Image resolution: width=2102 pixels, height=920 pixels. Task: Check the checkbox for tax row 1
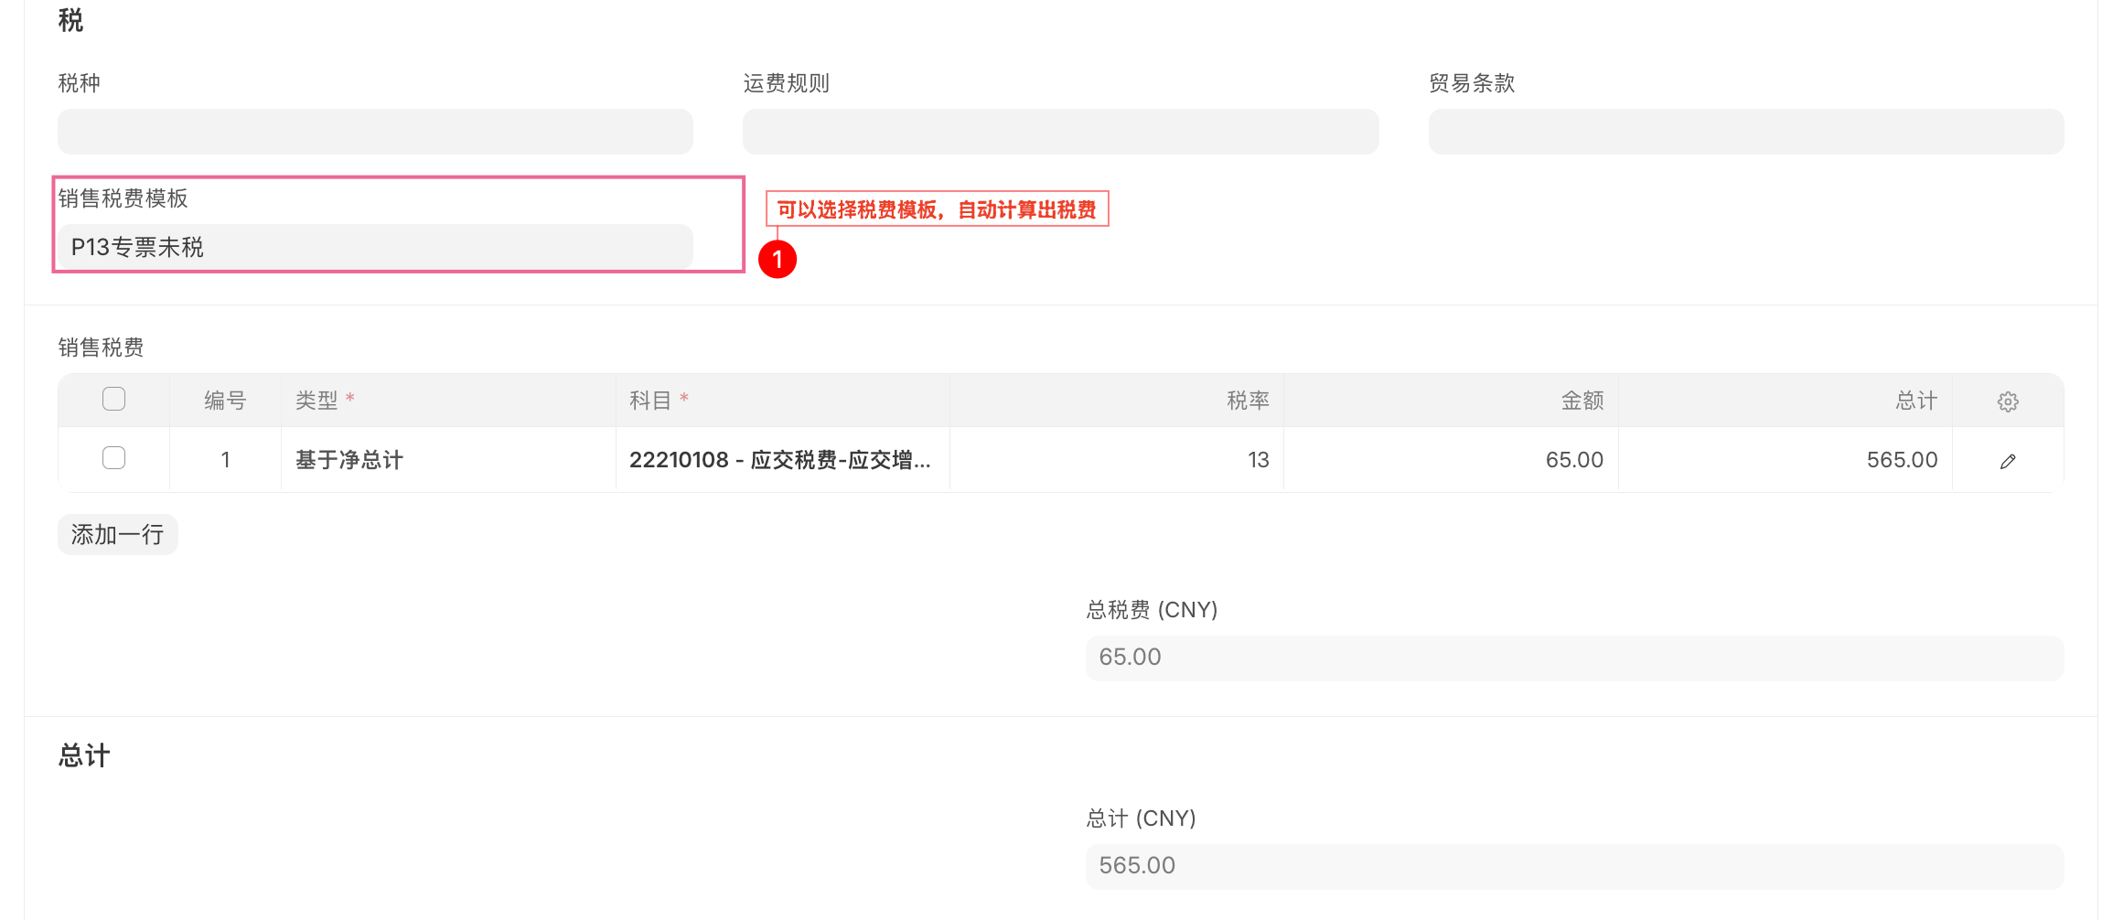click(x=114, y=458)
